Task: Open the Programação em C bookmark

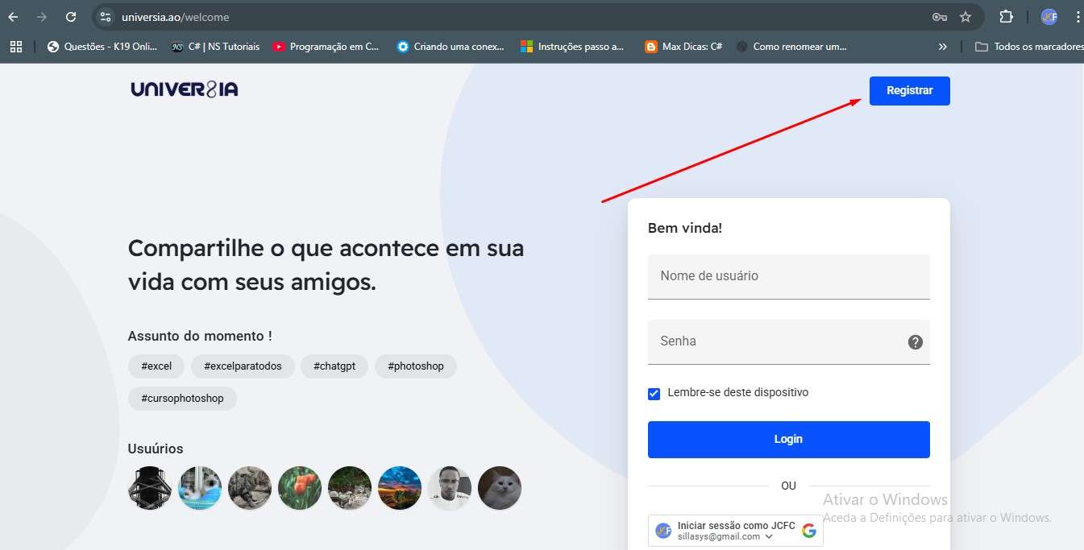Action: click(326, 47)
